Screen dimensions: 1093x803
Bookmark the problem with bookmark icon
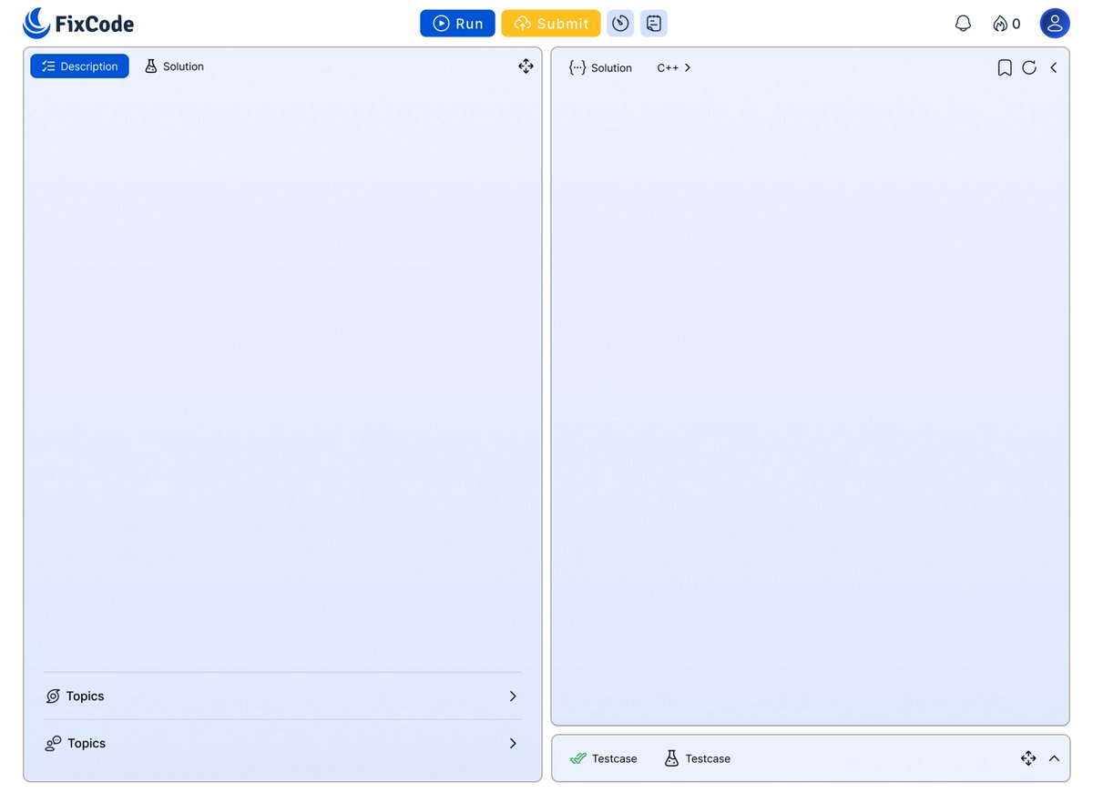1005,67
